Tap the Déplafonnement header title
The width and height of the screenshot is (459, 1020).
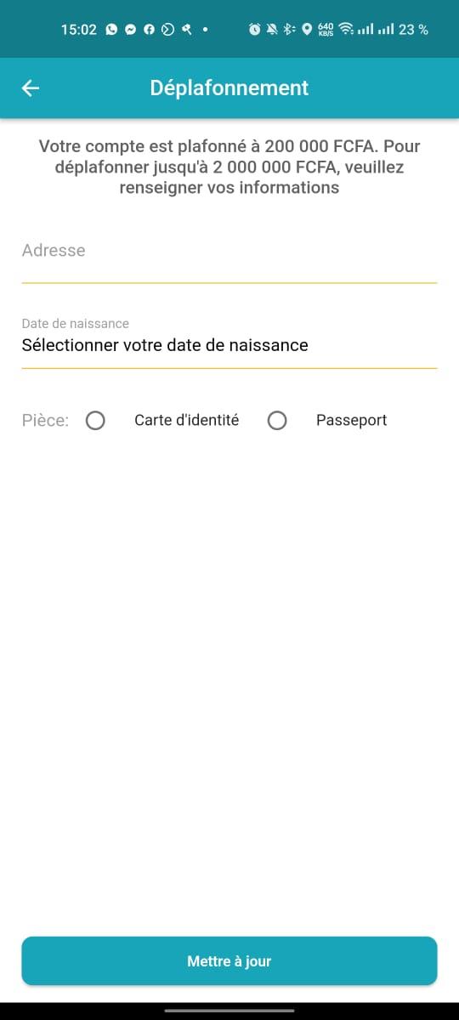click(x=229, y=88)
